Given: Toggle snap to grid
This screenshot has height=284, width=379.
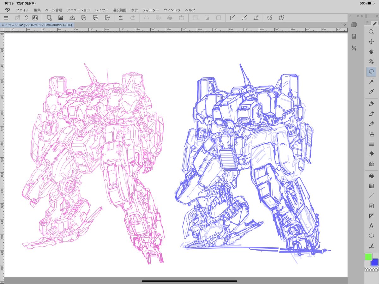Looking at the screenshot, I should coord(256,18).
